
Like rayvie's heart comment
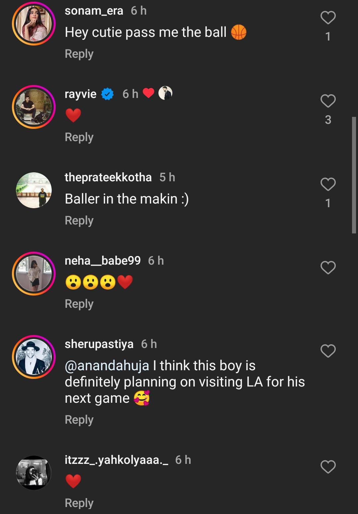pos(328,101)
